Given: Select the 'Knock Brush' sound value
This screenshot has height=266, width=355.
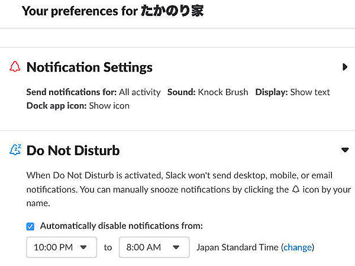Looking at the screenshot, I should (223, 92).
